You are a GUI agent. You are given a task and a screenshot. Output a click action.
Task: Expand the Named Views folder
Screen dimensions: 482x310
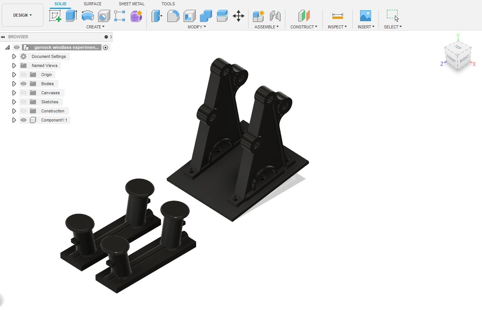14,65
